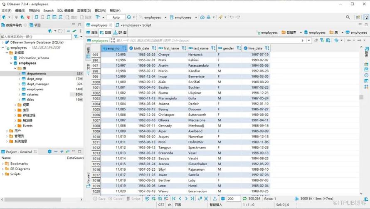Click the expand filter panel icon

(x=113, y=41)
